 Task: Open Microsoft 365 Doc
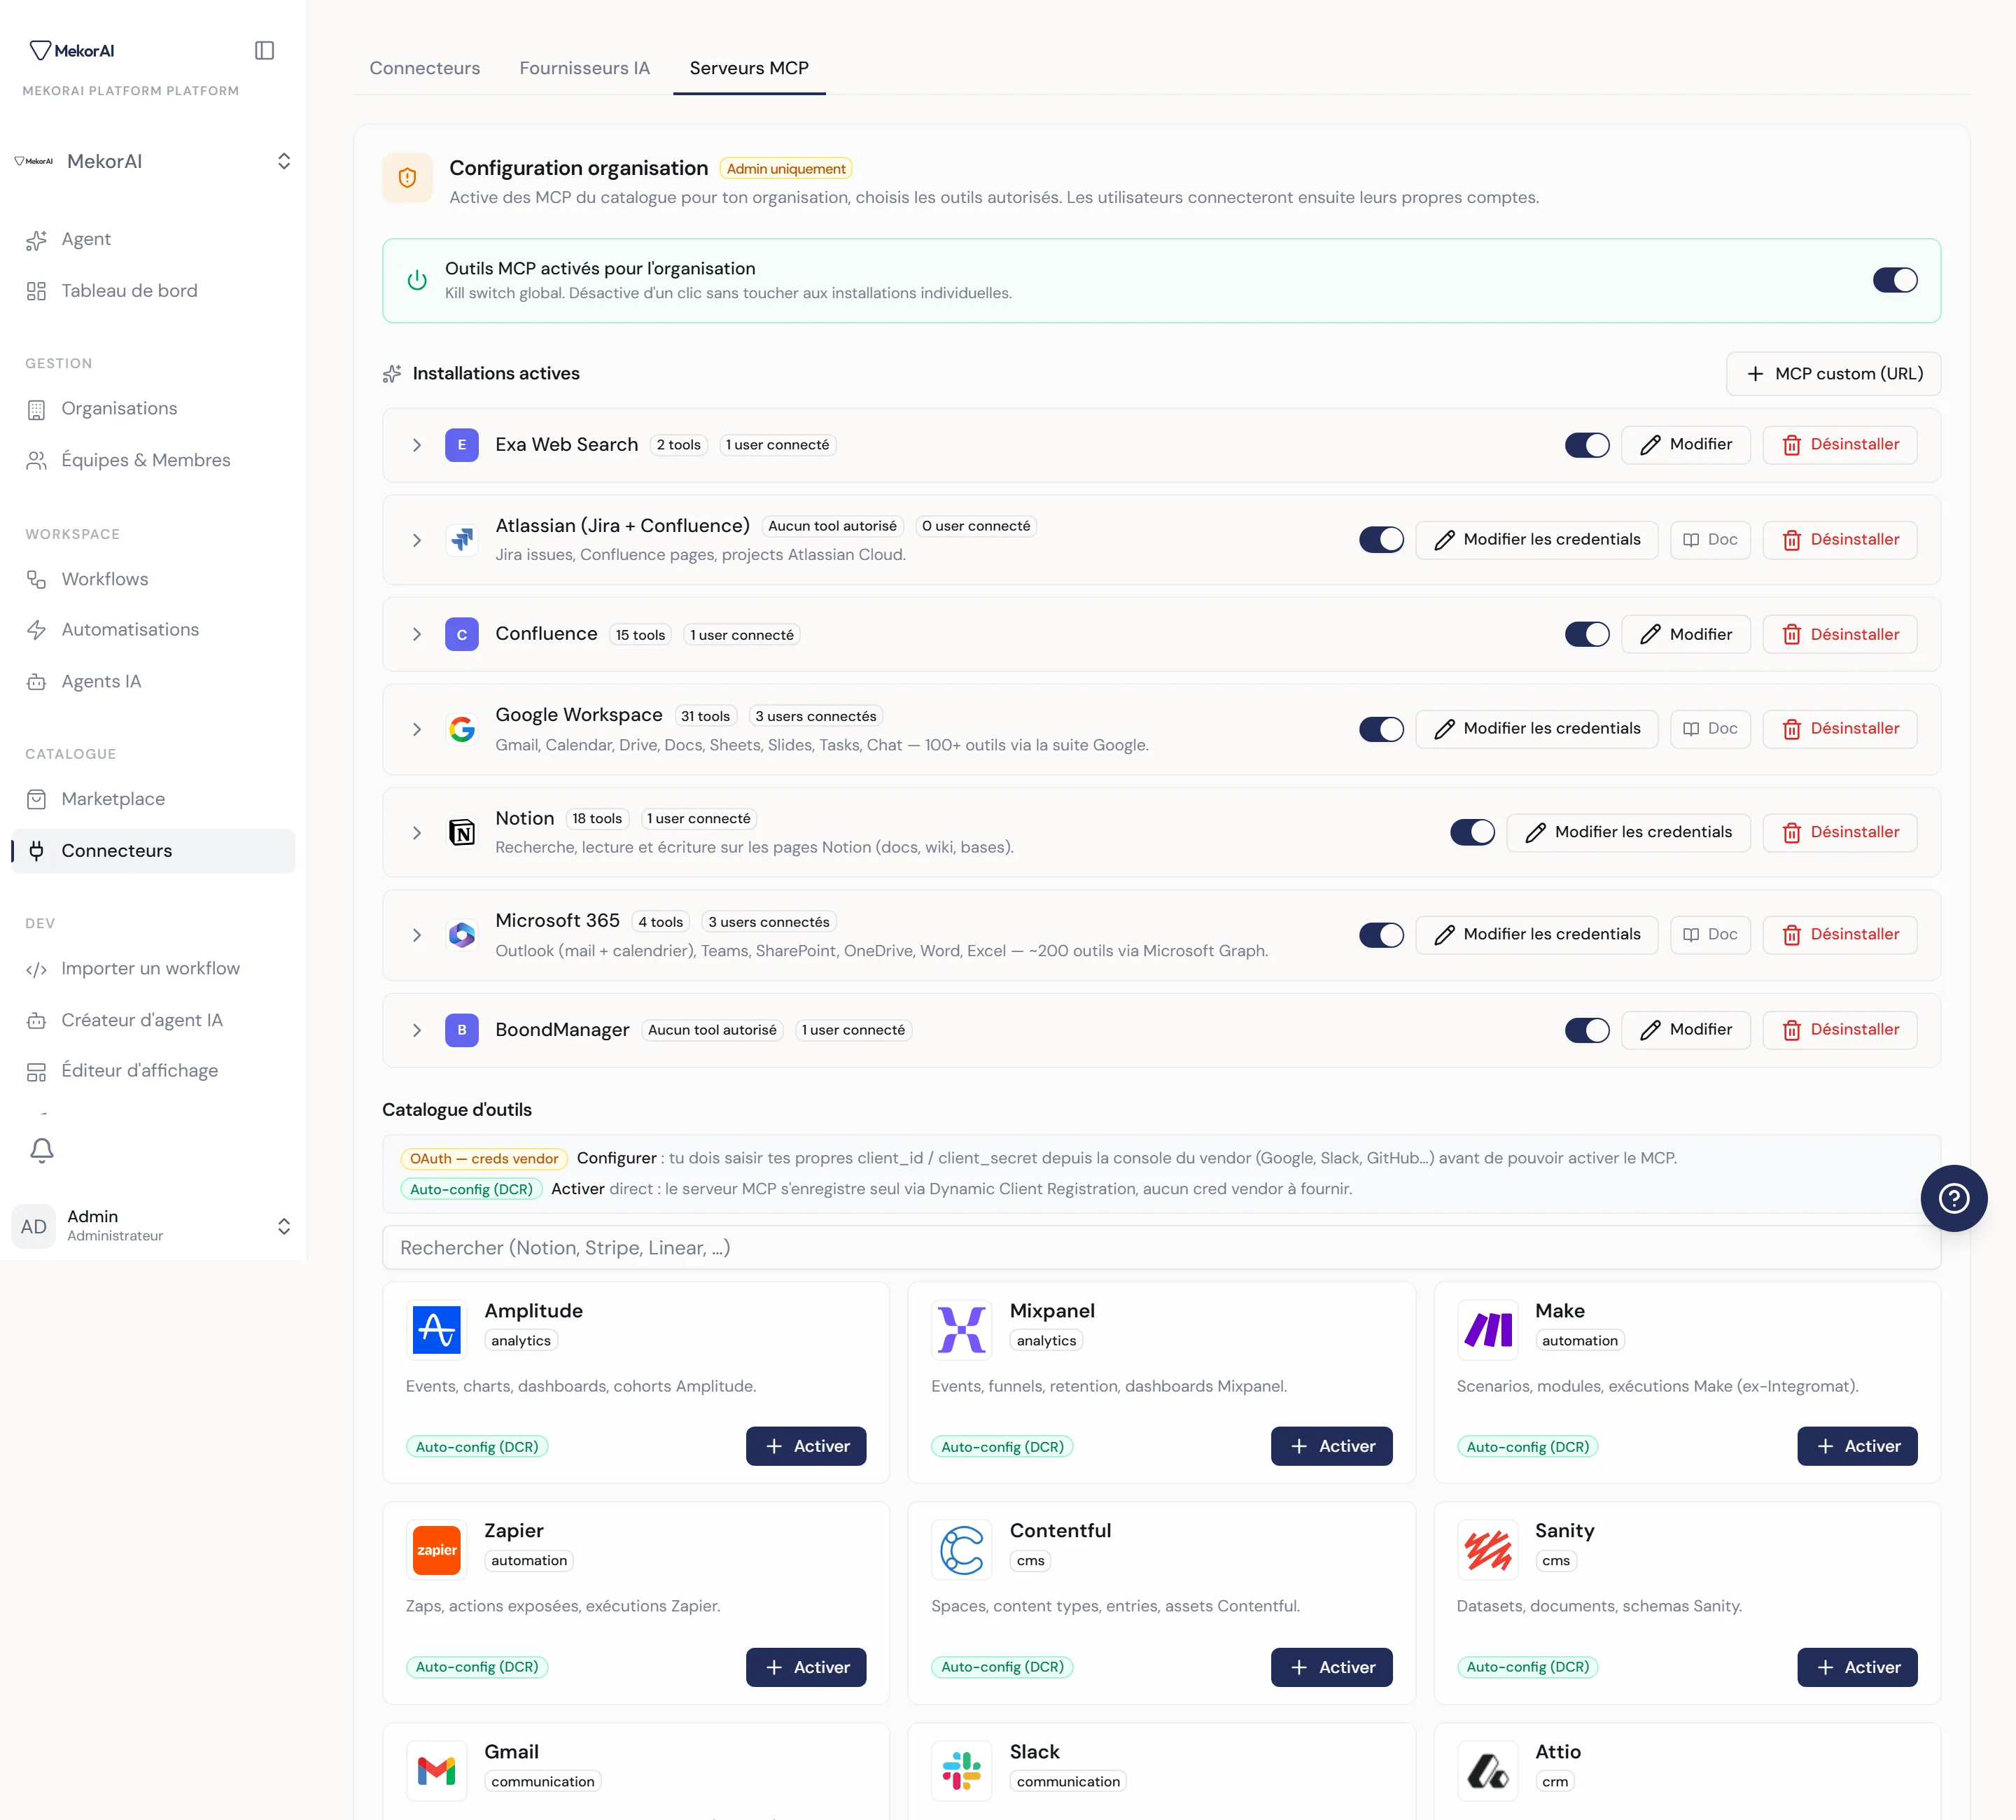[1710, 935]
